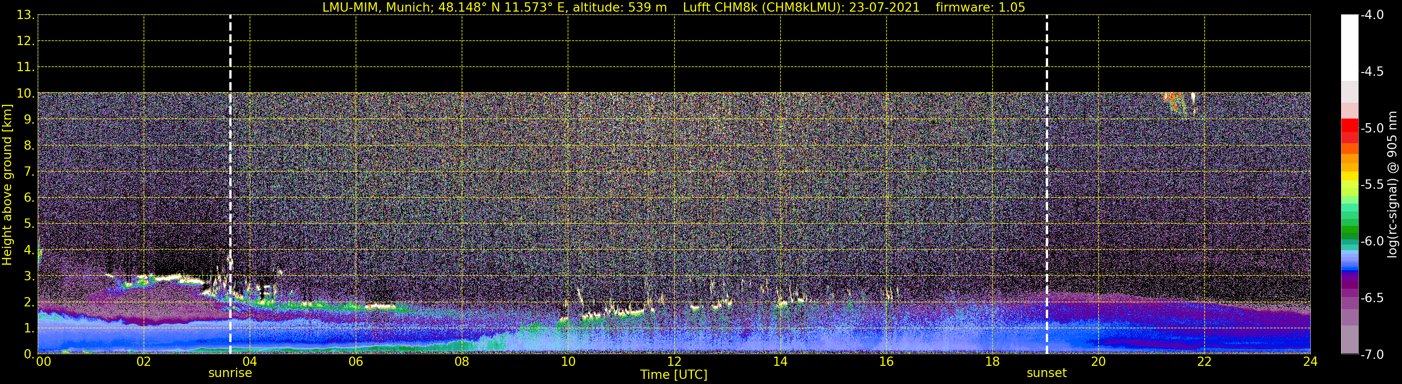Image resolution: width=1402 pixels, height=384 pixels.
Task: Click the 'sunrise' label below the axis
Action: point(230,373)
